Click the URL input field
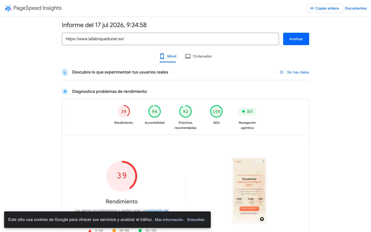 point(170,39)
